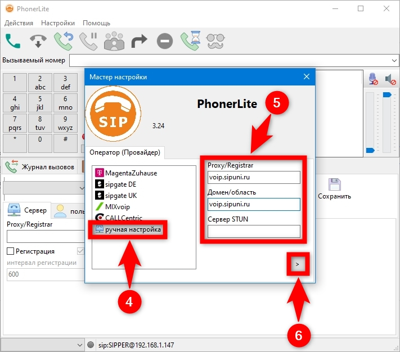
Task: Click the wizard Proxy/Registrar field
Action: pyautogui.click(x=254, y=177)
